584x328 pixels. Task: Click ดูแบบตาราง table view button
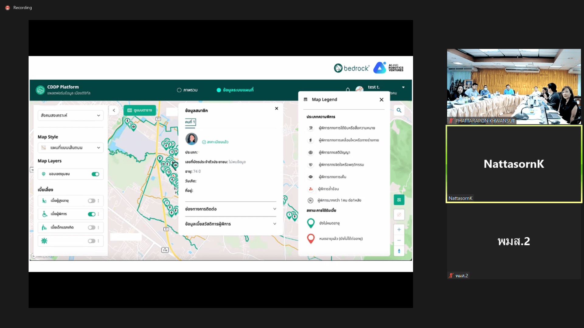[x=140, y=110]
